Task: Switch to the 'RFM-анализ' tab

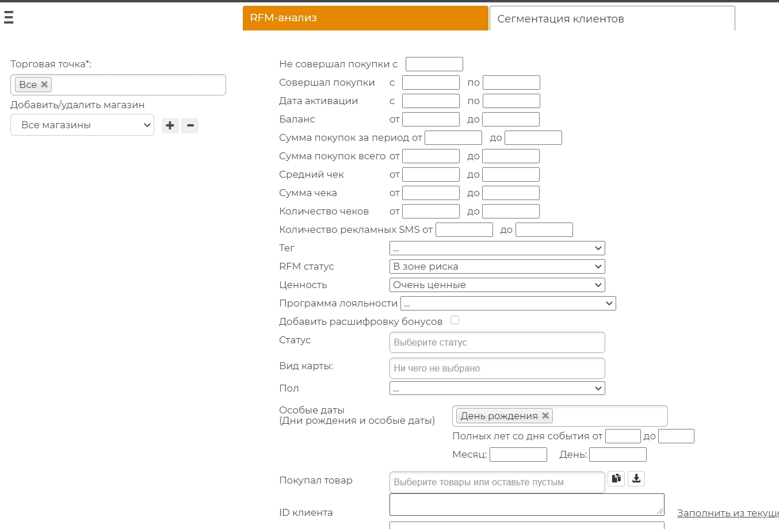Action: click(x=365, y=18)
